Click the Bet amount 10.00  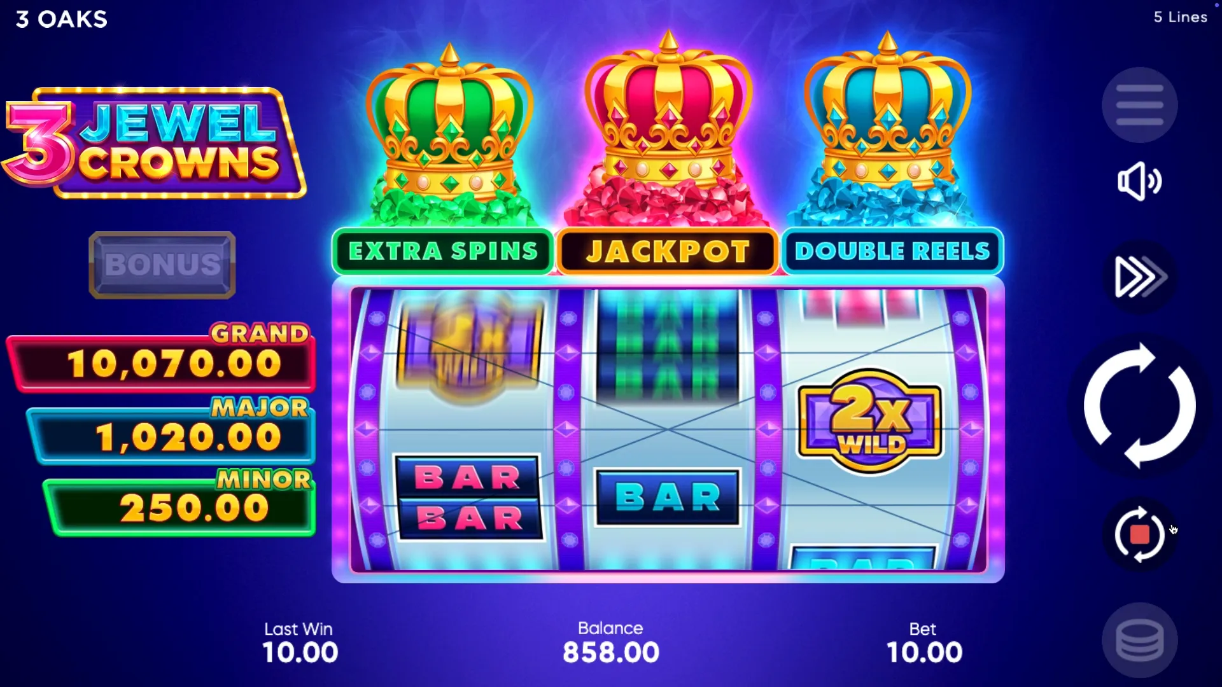pos(924,653)
